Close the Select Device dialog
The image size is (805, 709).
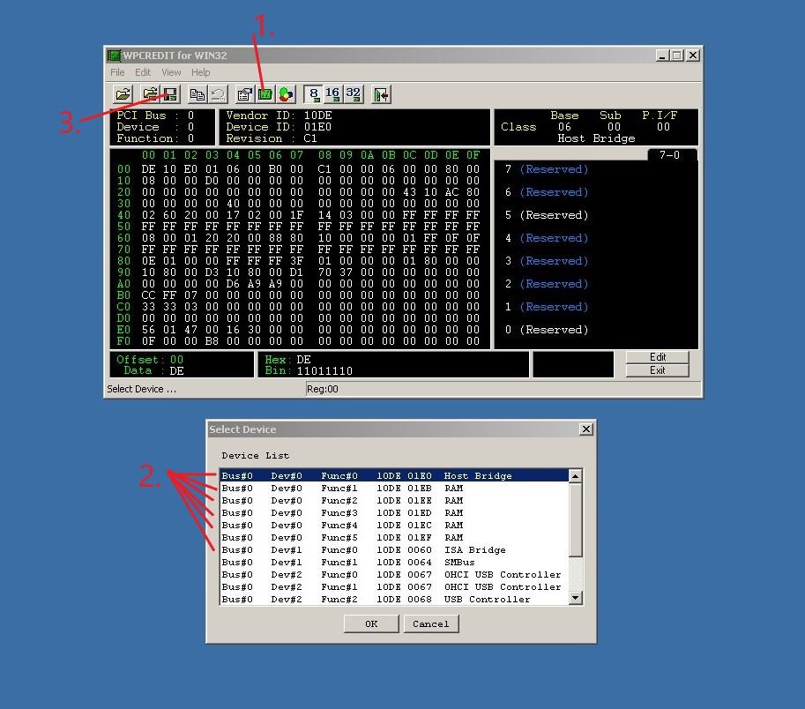point(585,429)
